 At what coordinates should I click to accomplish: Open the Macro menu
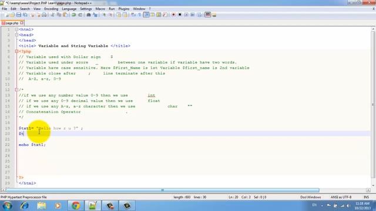point(100,9)
